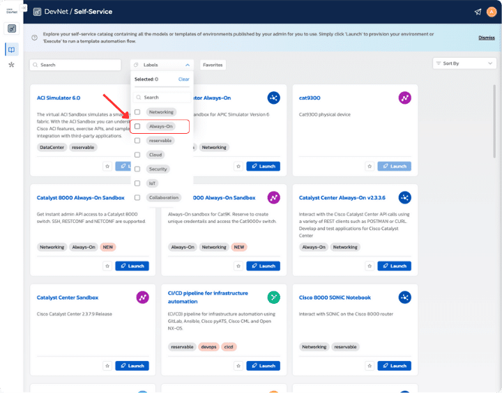Image resolution: width=502 pixels, height=393 pixels.
Task: Favorite the cat9300 card
Action: (x=370, y=167)
